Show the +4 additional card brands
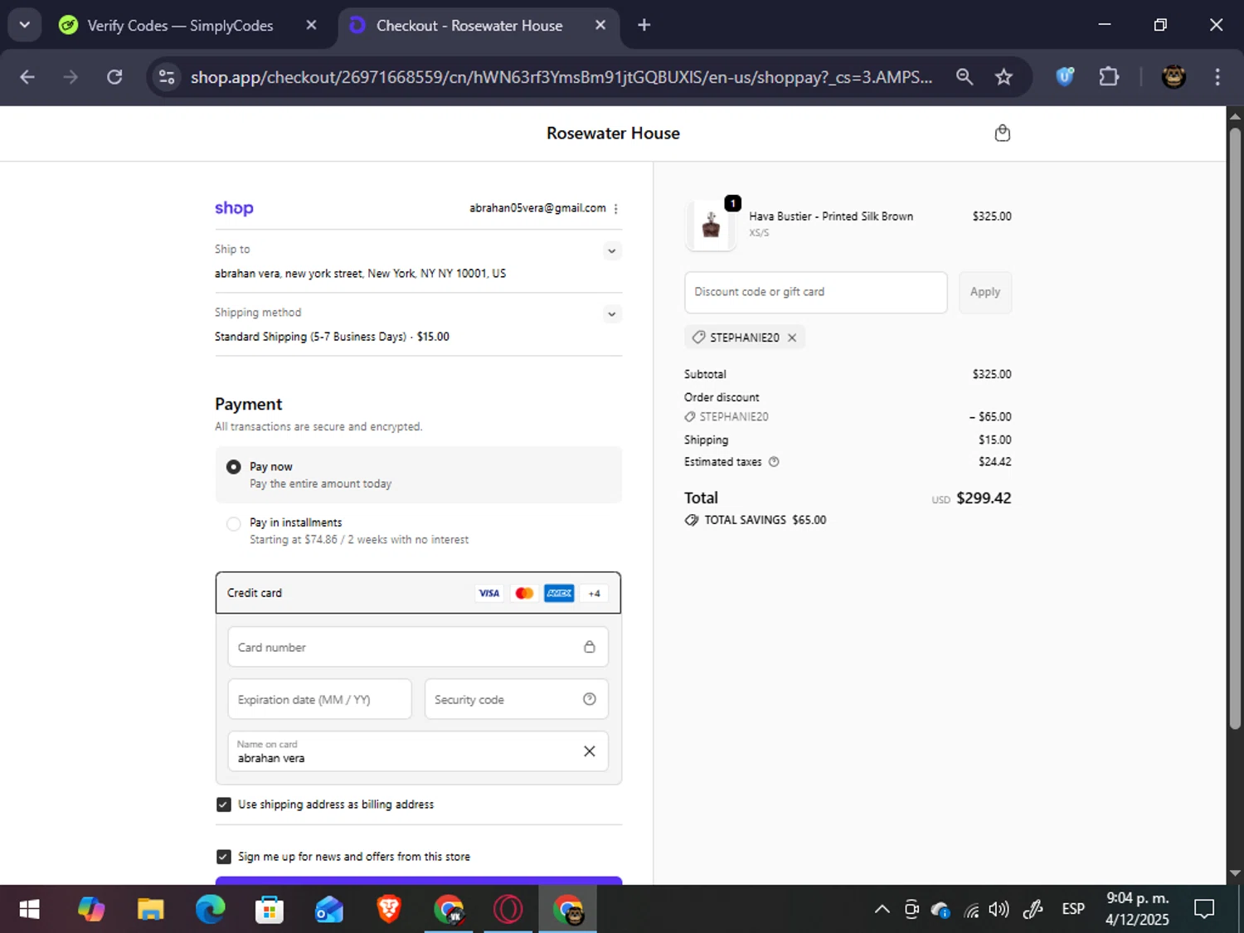Image resolution: width=1244 pixels, height=933 pixels. 594,593
